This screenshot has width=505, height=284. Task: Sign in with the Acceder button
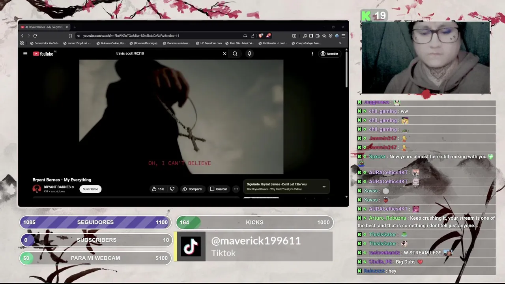point(329,54)
